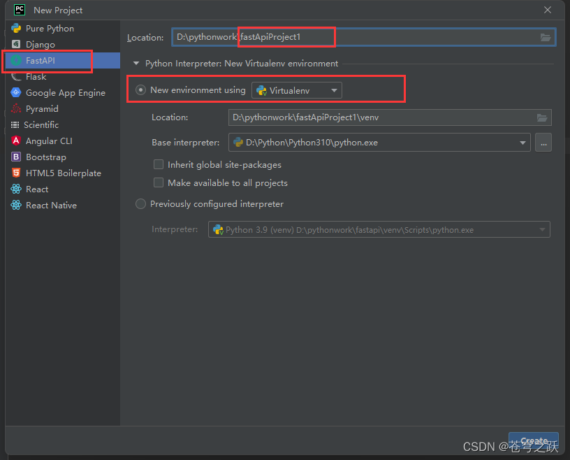Select the React Native icon
Screen dimensions: 570x460
pyautogui.click(x=16, y=205)
